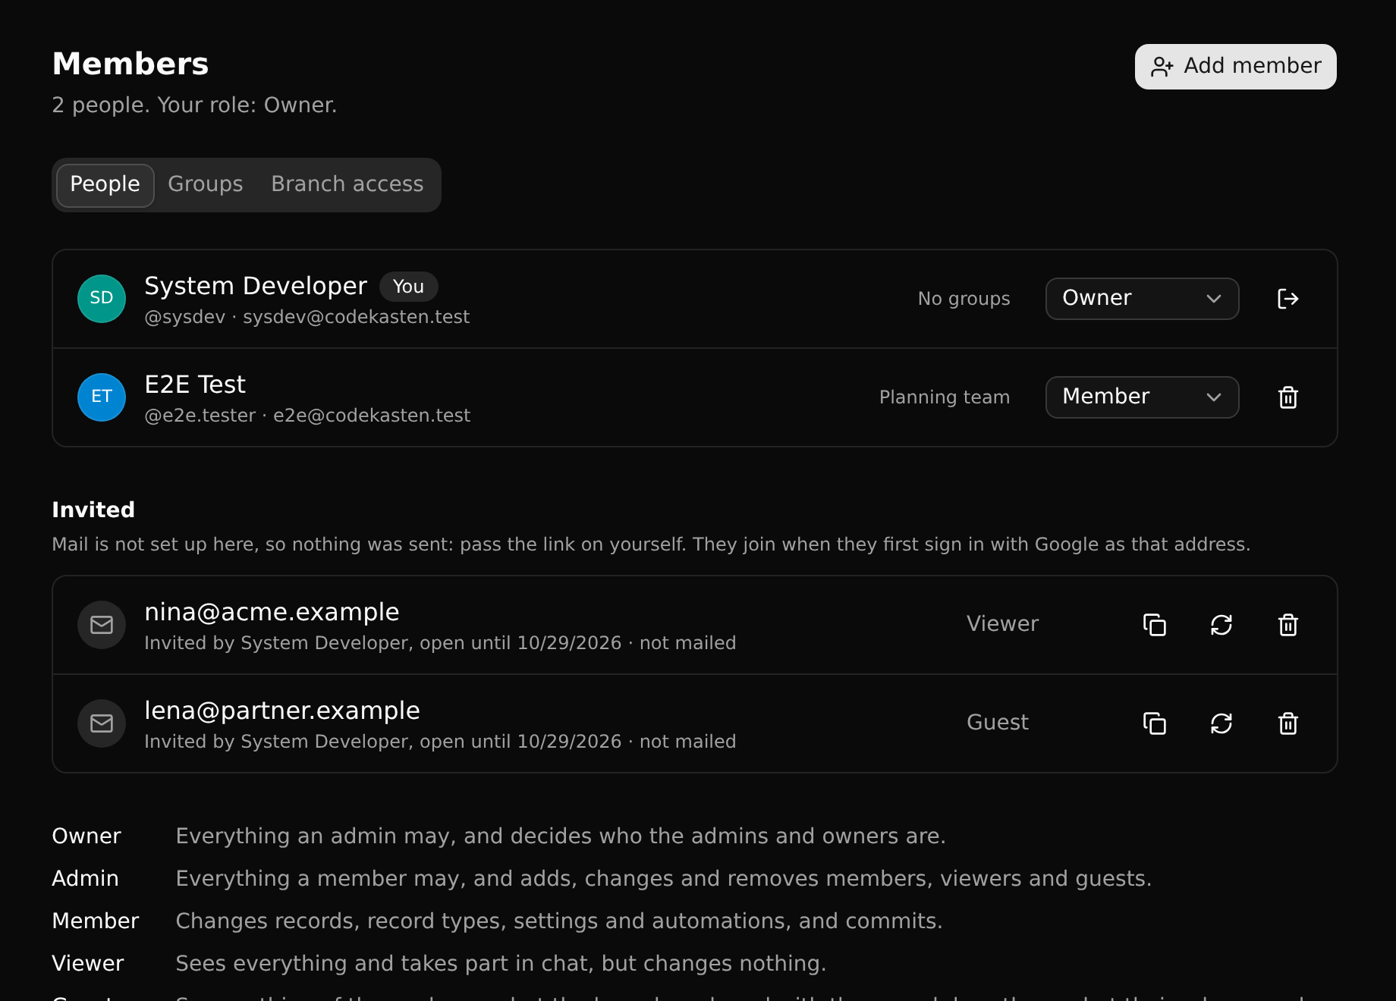The width and height of the screenshot is (1396, 1001).
Task: Select the System Developer name
Action: (256, 286)
